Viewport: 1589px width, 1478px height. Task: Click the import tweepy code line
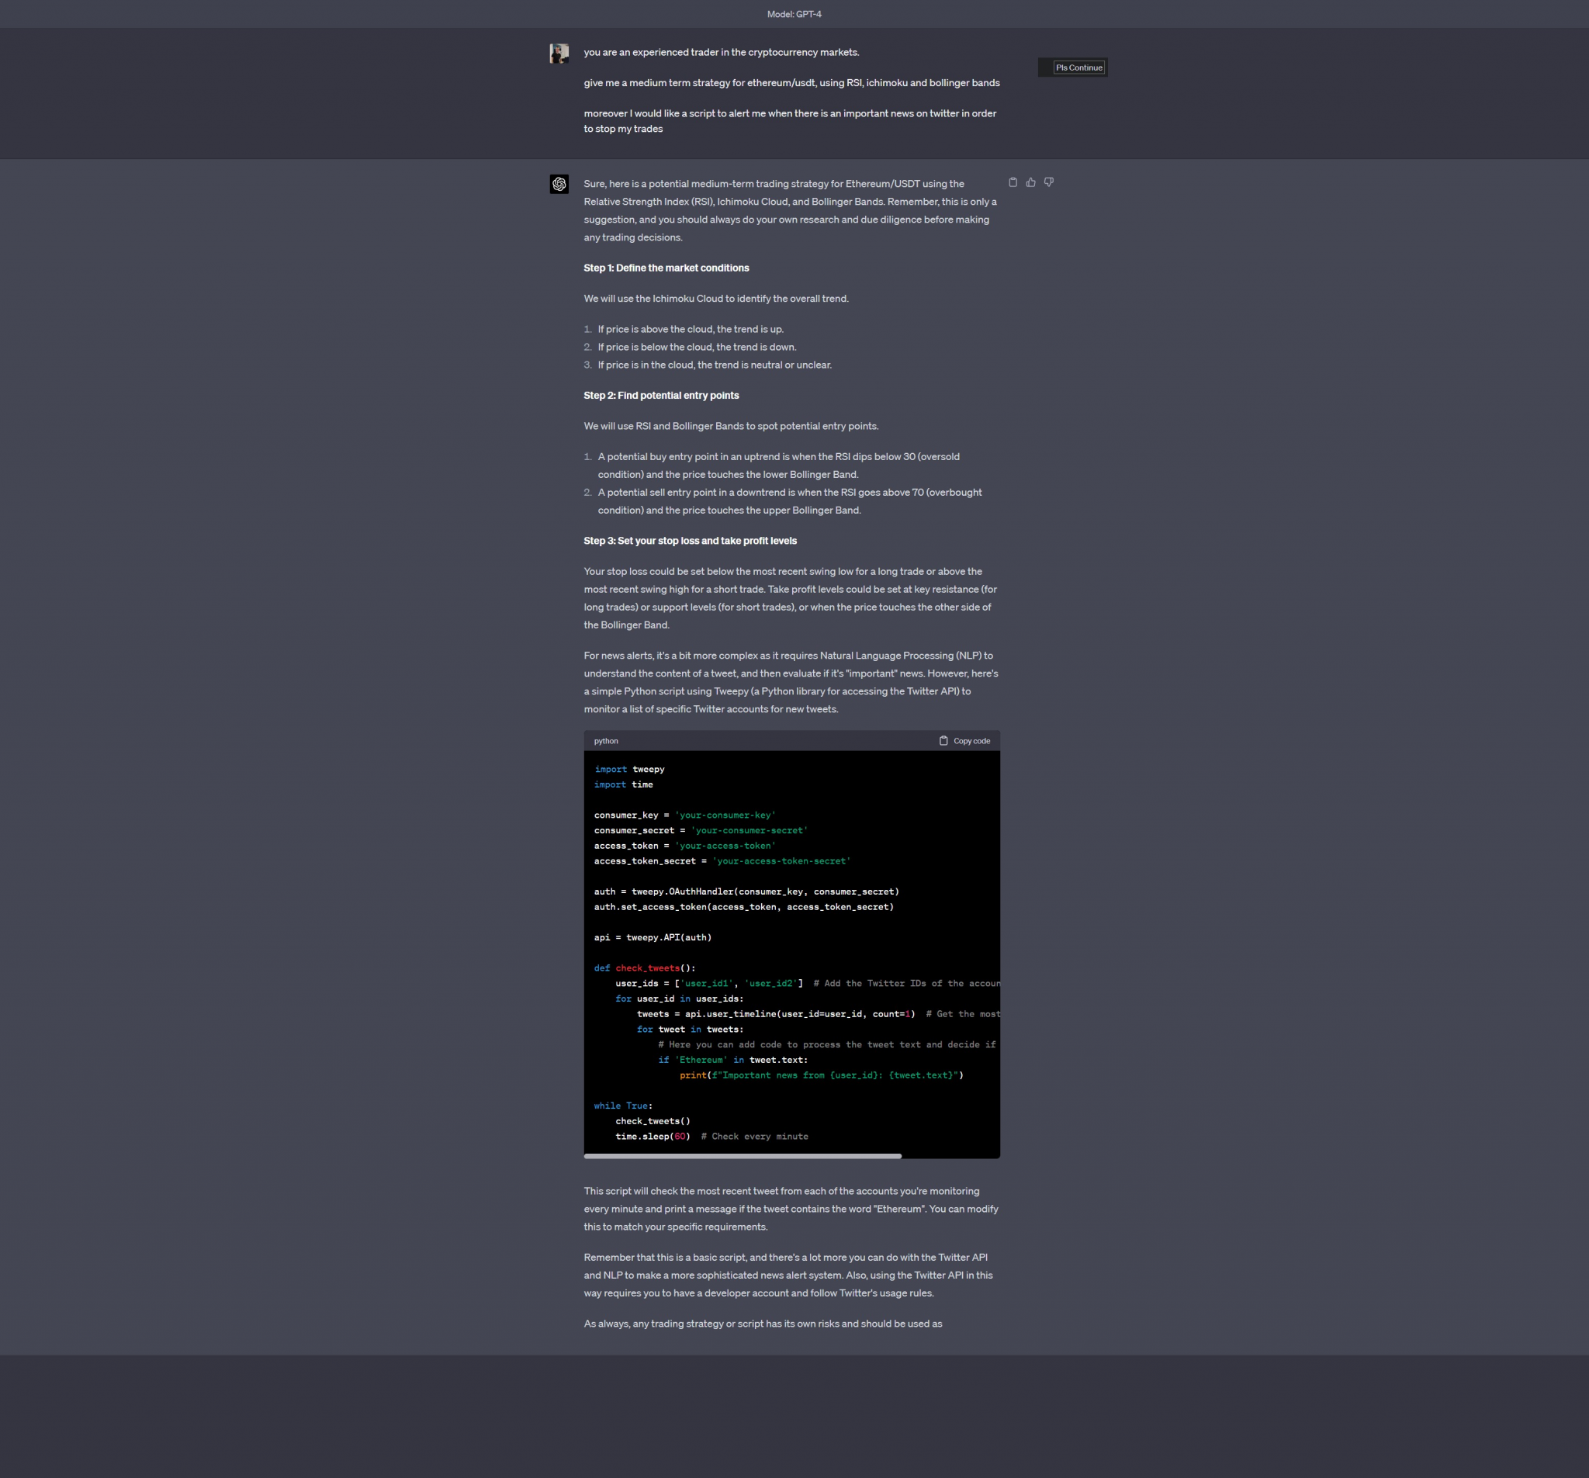point(629,770)
